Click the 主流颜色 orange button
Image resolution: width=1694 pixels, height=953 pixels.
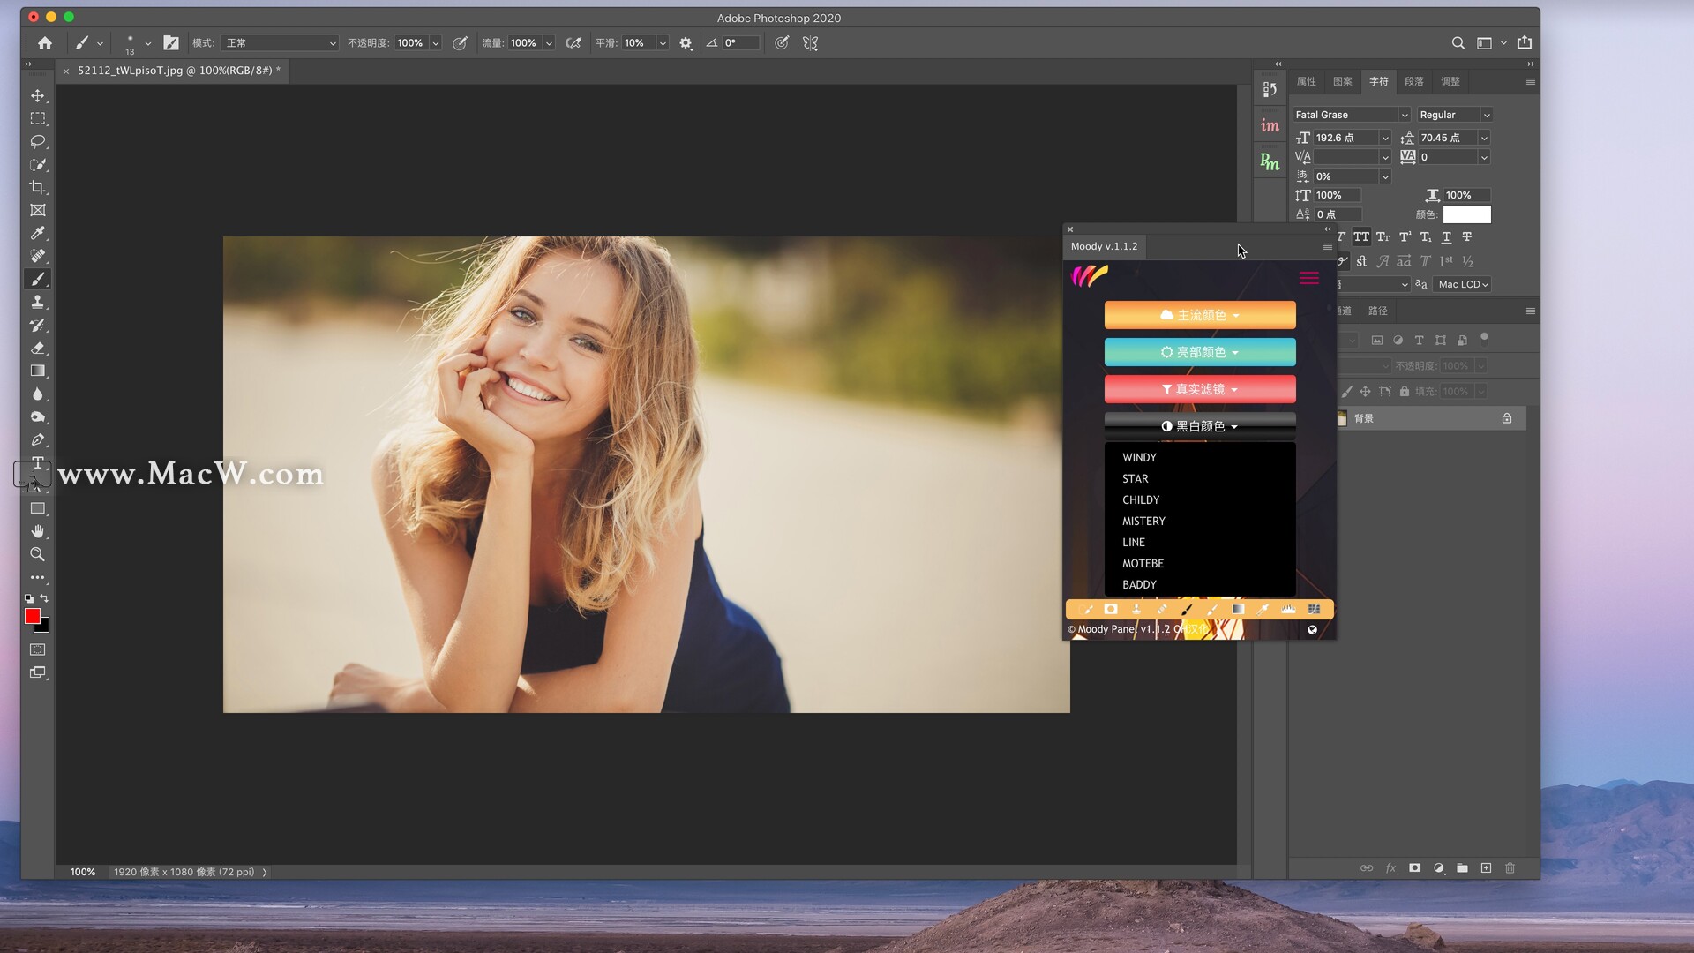pyautogui.click(x=1200, y=315)
